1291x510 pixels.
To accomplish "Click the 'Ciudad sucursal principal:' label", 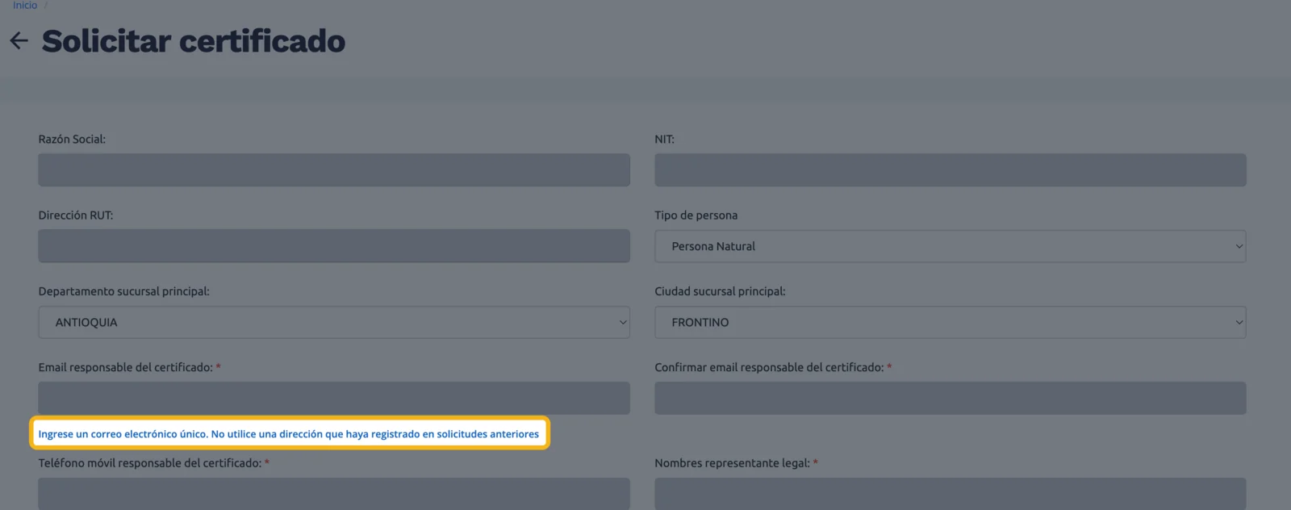I will (x=720, y=291).
